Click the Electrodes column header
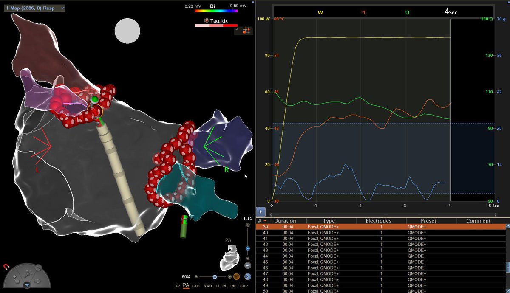The height and width of the screenshot is (293, 510). pyautogui.click(x=381, y=221)
